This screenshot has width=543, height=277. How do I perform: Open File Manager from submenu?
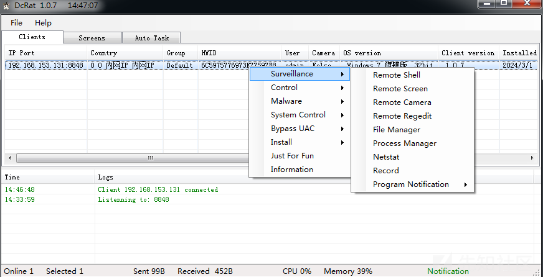pos(412,130)
